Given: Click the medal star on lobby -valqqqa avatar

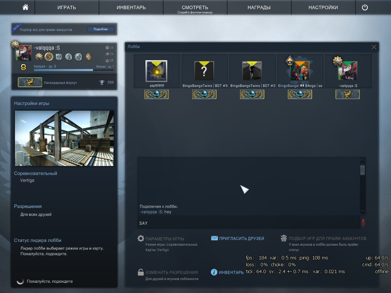Looking at the screenshot, I should pyautogui.click(x=338, y=61).
